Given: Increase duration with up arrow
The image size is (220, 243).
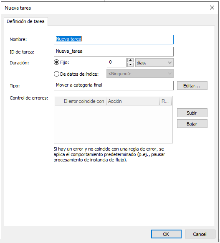Looking at the screenshot, I should click(130, 60).
